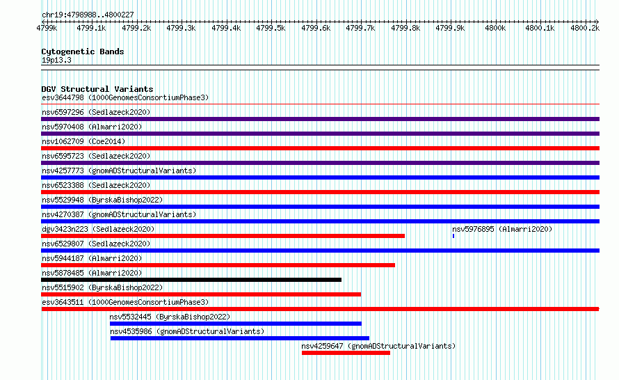Viewport: 619px width, 380px height.
Task: Click the 4799.3k ruler tick label
Action: point(181,28)
